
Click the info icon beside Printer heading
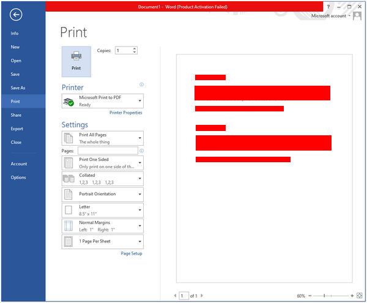coord(141,85)
